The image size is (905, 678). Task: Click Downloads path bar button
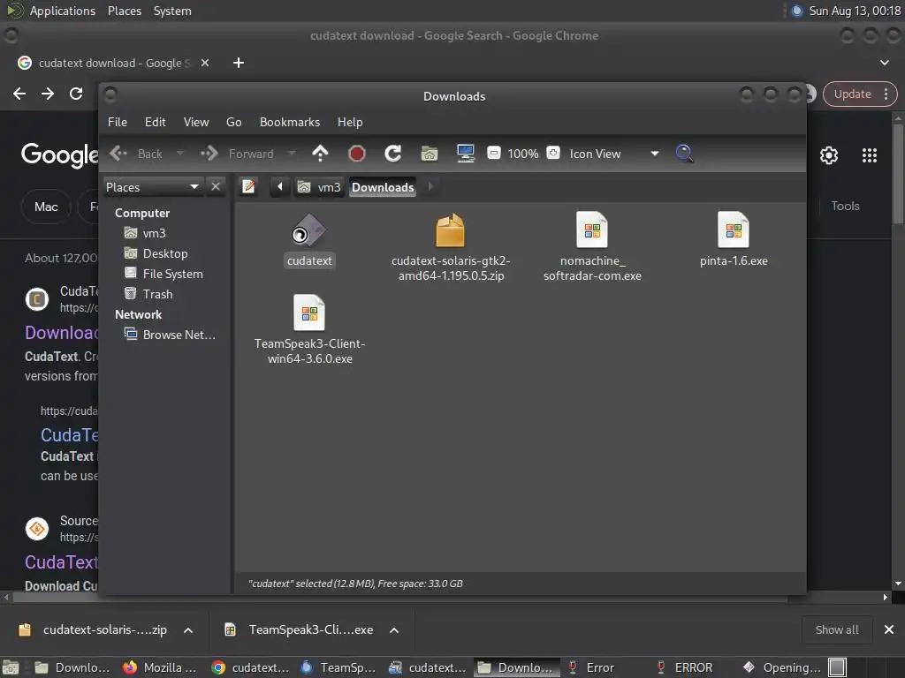click(383, 187)
